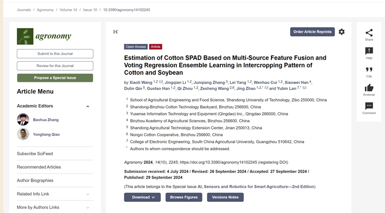
Task: Click the Order Article Reprints button
Action: [x=312, y=32]
